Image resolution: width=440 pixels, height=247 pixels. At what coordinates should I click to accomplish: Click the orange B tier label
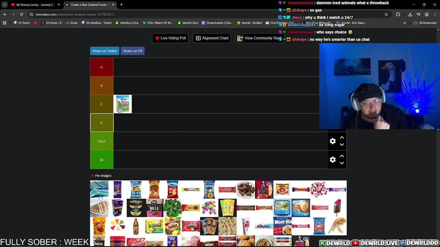(101, 85)
